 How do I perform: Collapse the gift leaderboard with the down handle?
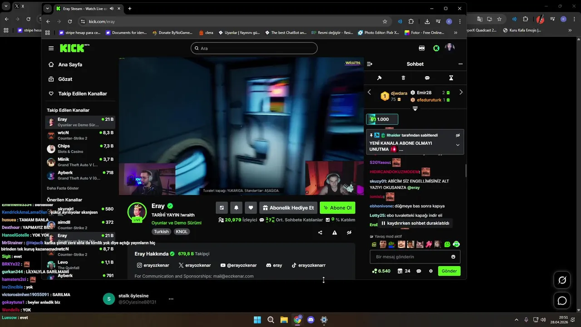point(415,109)
